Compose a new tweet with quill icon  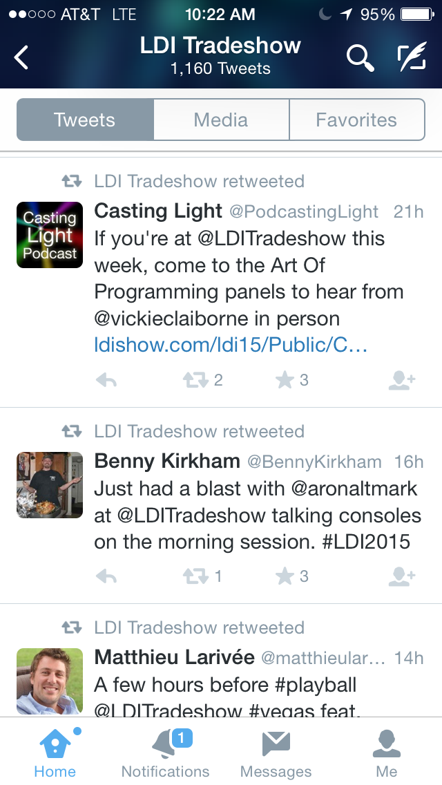pos(412,58)
